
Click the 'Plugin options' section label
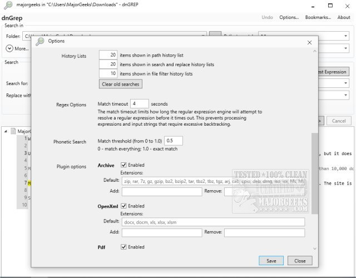pyautogui.click(x=71, y=167)
